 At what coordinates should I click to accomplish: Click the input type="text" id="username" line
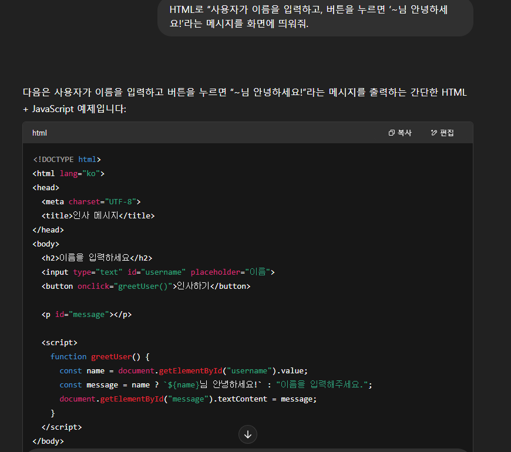pyautogui.click(x=158, y=272)
